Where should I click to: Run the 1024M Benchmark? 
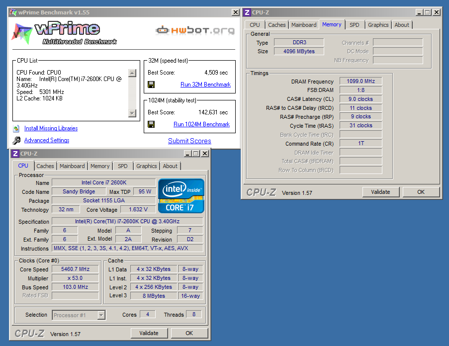point(201,124)
